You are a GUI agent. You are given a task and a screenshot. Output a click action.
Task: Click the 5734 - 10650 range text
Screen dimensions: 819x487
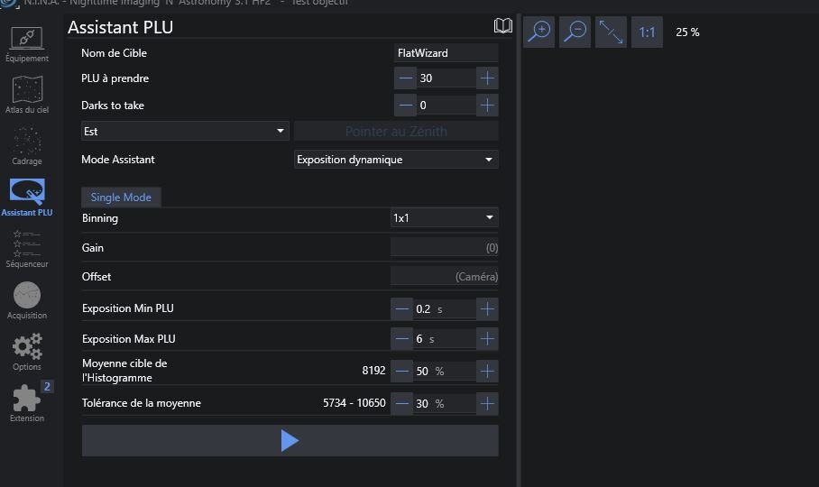pos(354,403)
